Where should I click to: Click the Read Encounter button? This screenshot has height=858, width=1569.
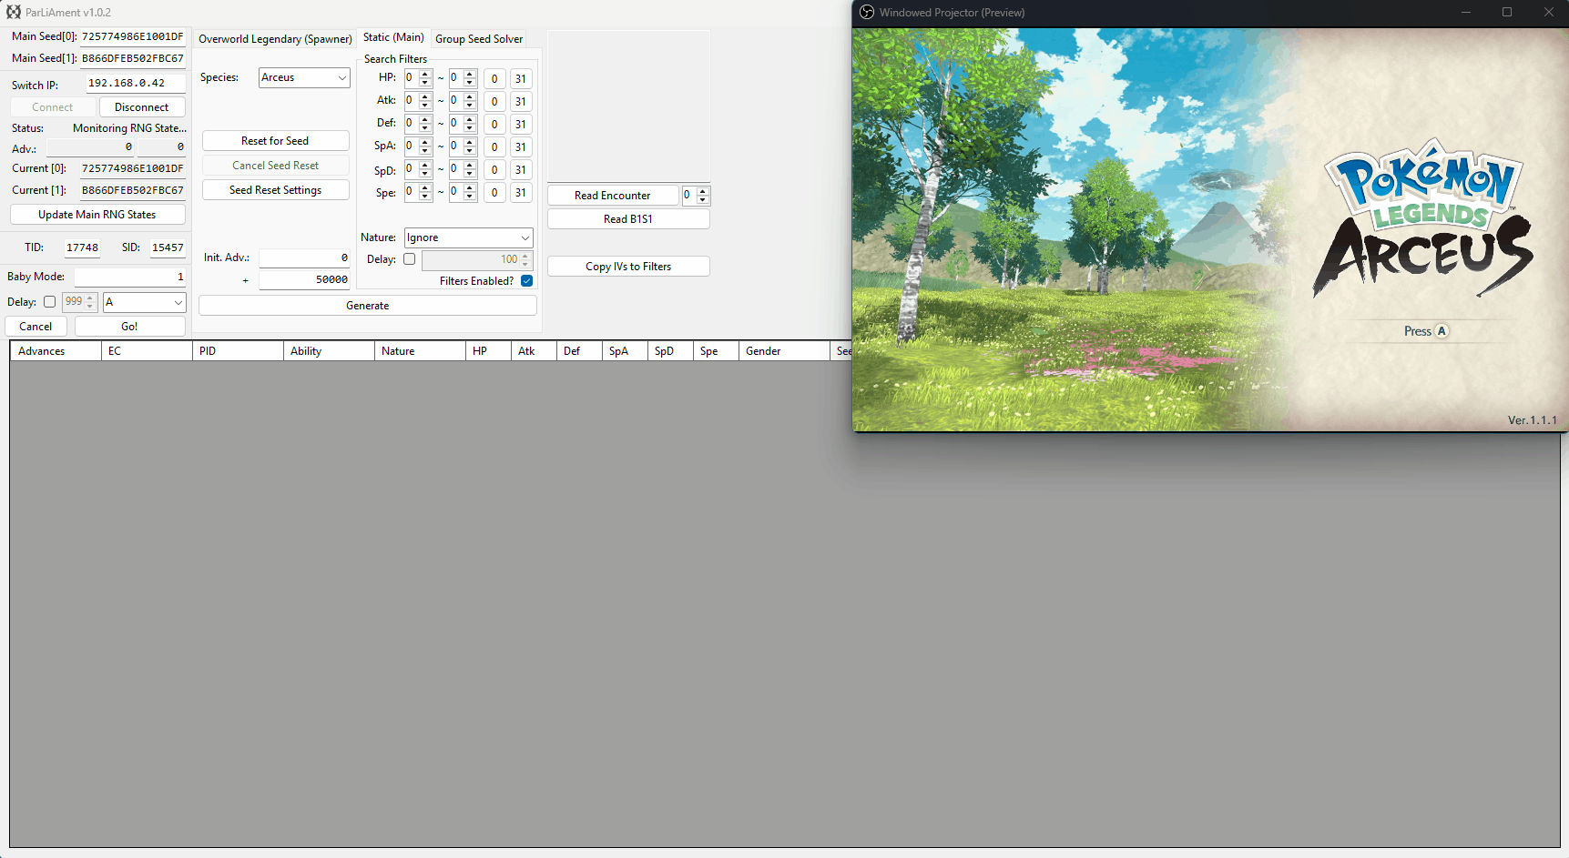pos(613,196)
